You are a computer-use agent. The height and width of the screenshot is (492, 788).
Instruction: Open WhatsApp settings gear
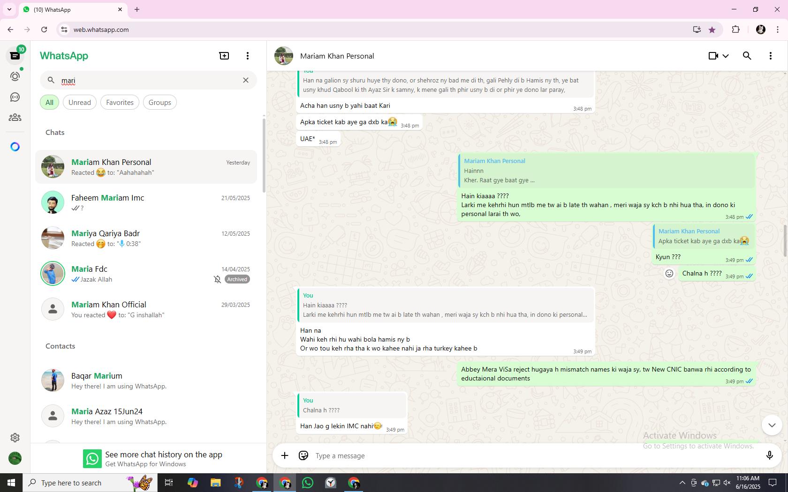point(15,438)
